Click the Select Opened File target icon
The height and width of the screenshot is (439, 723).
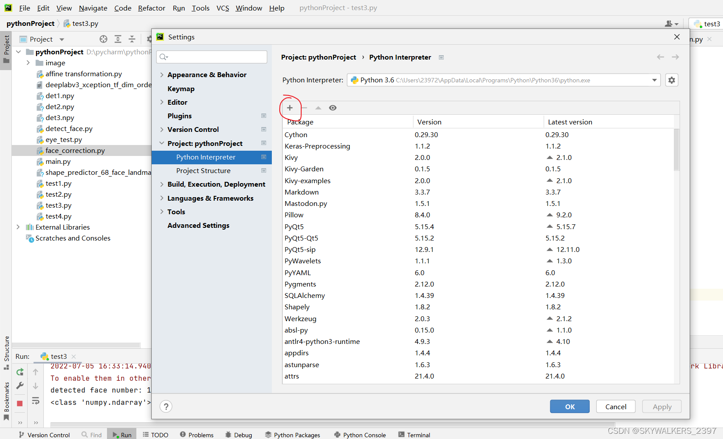pyautogui.click(x=103, y=39)
